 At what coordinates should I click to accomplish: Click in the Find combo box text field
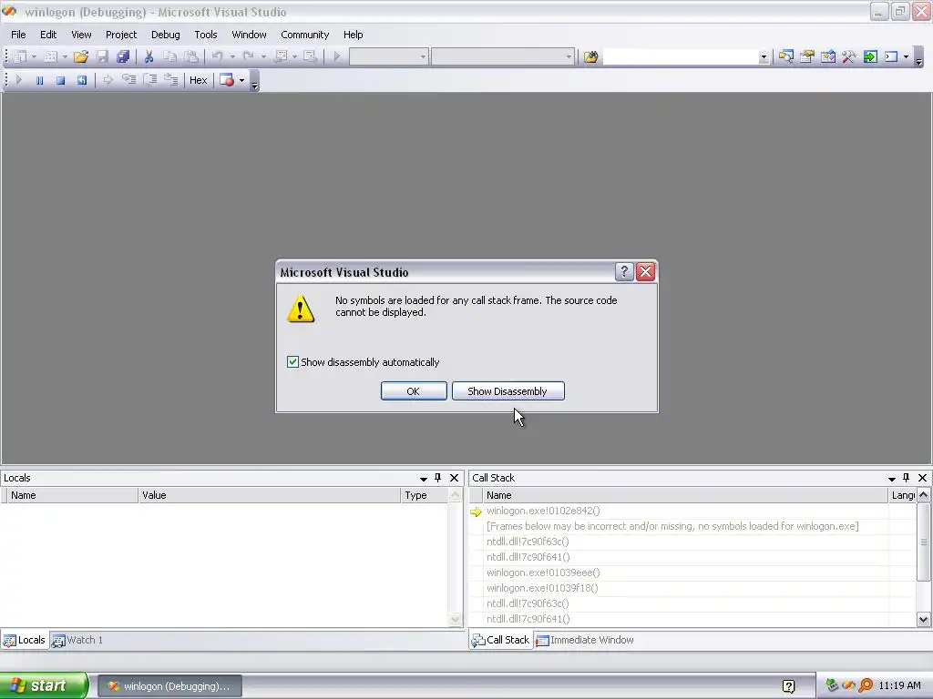click(681, 56)
